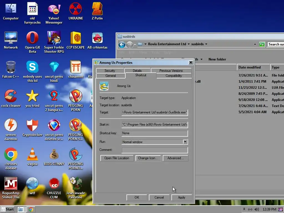Click the Advanced... button
The height and width of the screenshot is (213, 284).
(175, 158)
